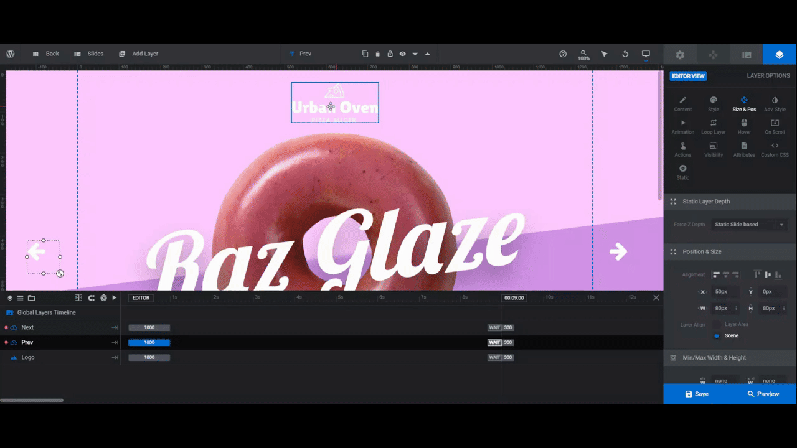Close the timeline panel
Screen dimensions: 797x448
(656, 298)
